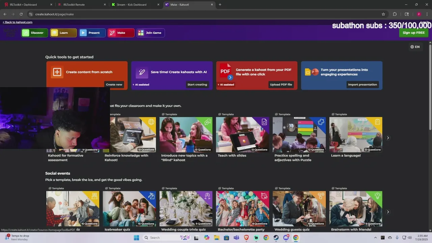Open the volume control in system tray
Screen dimensions: 432x243
pyautogui.click(x=410, y=238)
